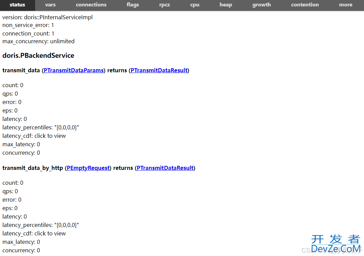
Task: Follow PTransmitDataResult link under transmit_data_by_http
Action: [165, 168]
